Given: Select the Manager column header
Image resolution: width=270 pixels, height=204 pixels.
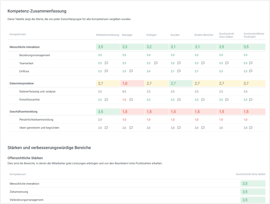Looking at the screenshot, I should coord(127,35).
